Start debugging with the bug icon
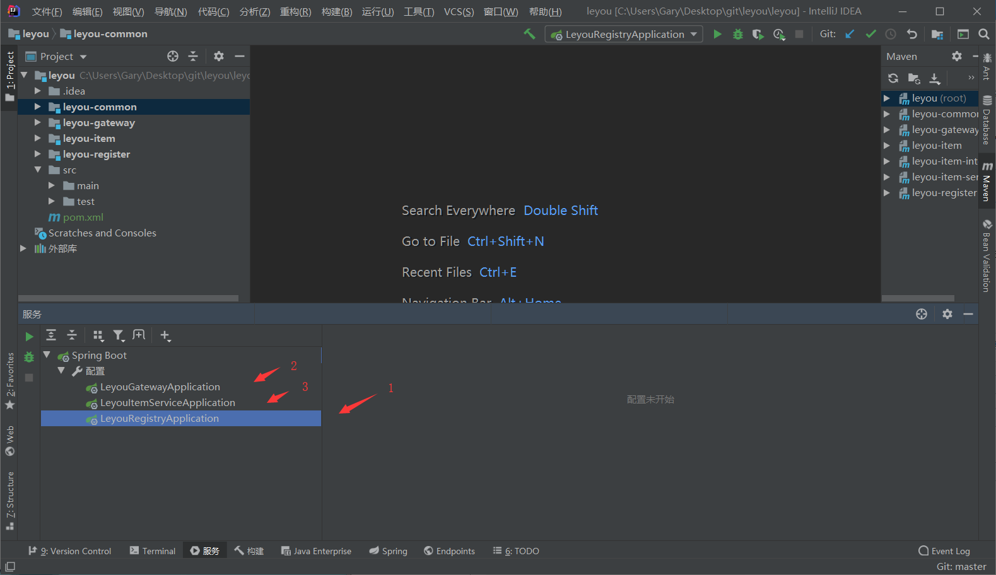Image resolution: width=996 pixels, height=575 pixels. (737, 34)
